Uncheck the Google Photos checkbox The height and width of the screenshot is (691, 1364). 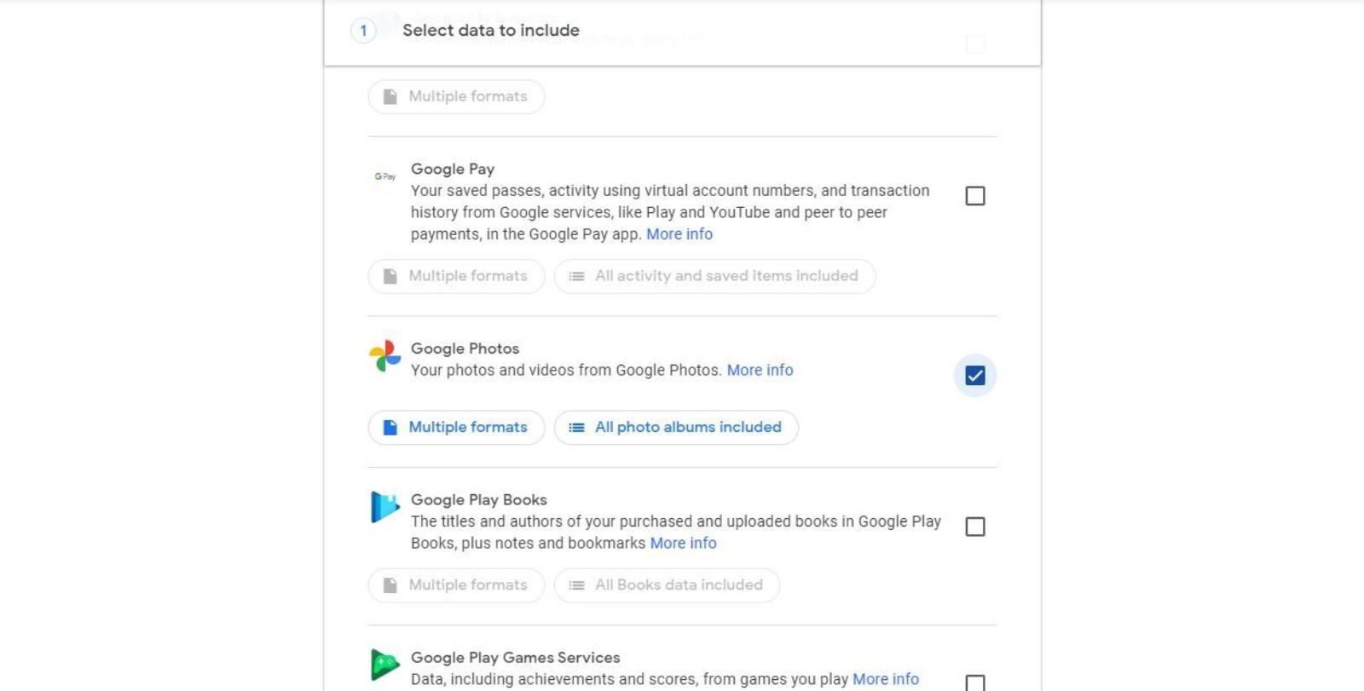974,375
